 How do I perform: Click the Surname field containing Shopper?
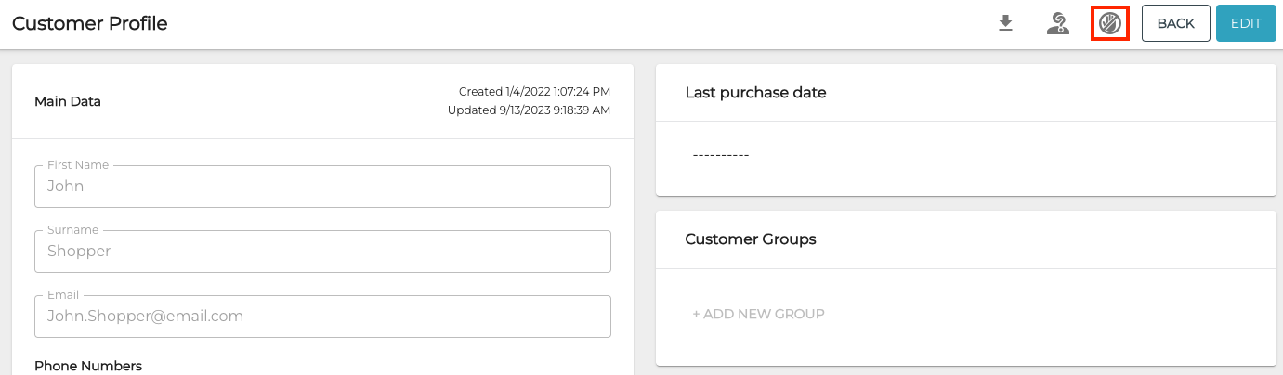pyautogui.click(x=322, y=252)
